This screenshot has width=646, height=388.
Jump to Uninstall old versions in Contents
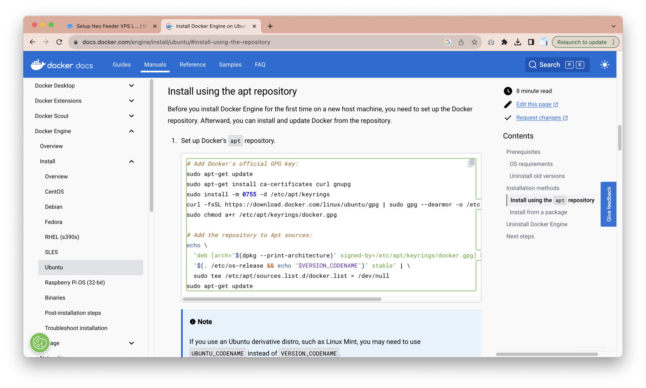(x=537, y=176)
